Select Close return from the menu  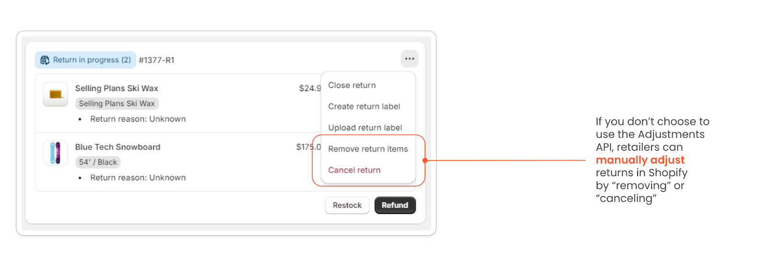[352, 85]
